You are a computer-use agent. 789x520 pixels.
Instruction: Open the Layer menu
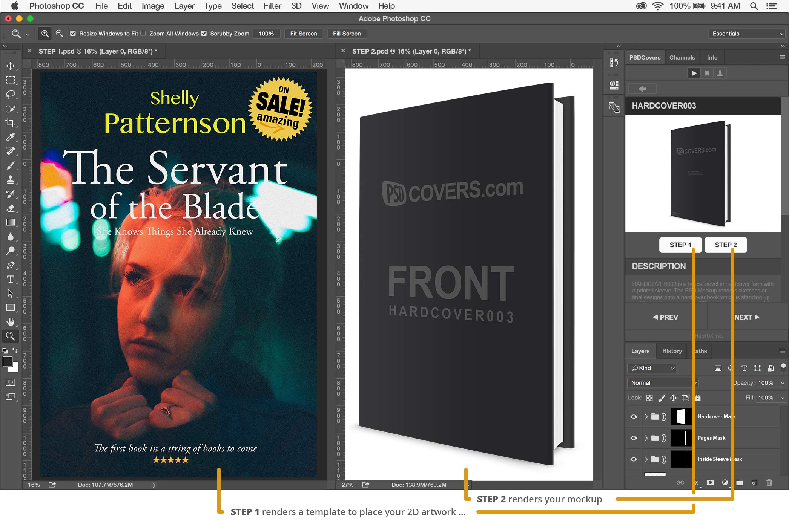click(184, 6)
